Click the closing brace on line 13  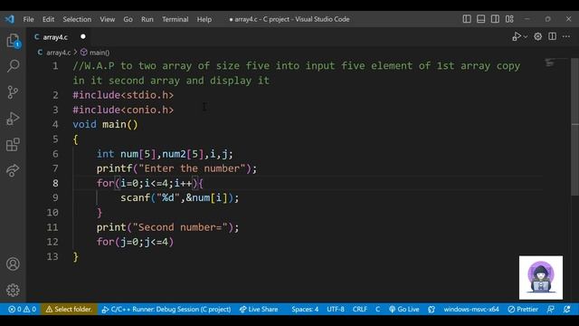click(76, 256)
